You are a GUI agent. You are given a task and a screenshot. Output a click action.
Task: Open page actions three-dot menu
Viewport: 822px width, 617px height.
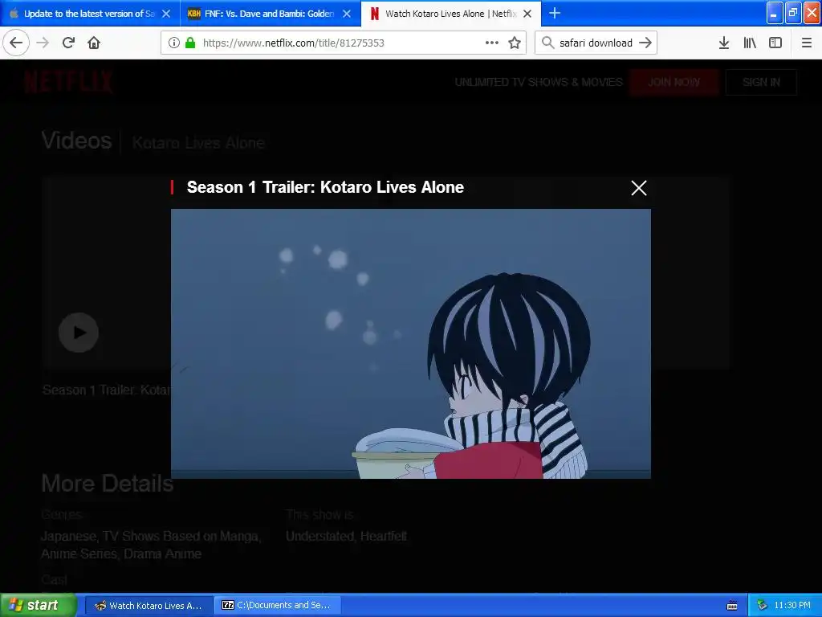point(492,43)
